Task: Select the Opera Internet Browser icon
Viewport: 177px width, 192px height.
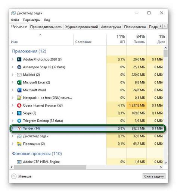Action: click(19, 106)
